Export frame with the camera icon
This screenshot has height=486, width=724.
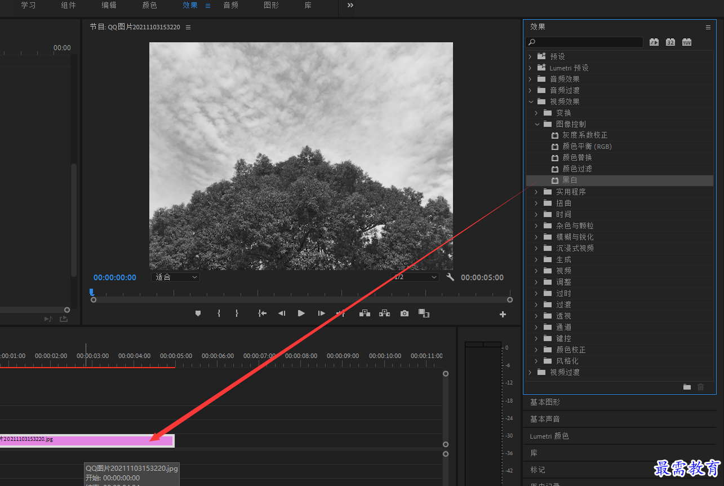(x=405, y=313)
